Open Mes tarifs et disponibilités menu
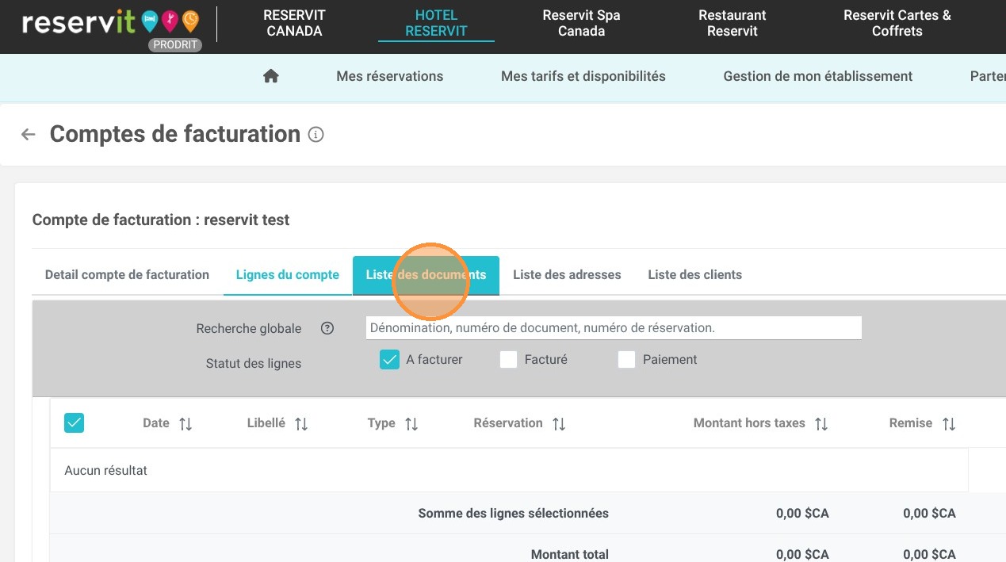1006x562 pixels. (583, 77)
